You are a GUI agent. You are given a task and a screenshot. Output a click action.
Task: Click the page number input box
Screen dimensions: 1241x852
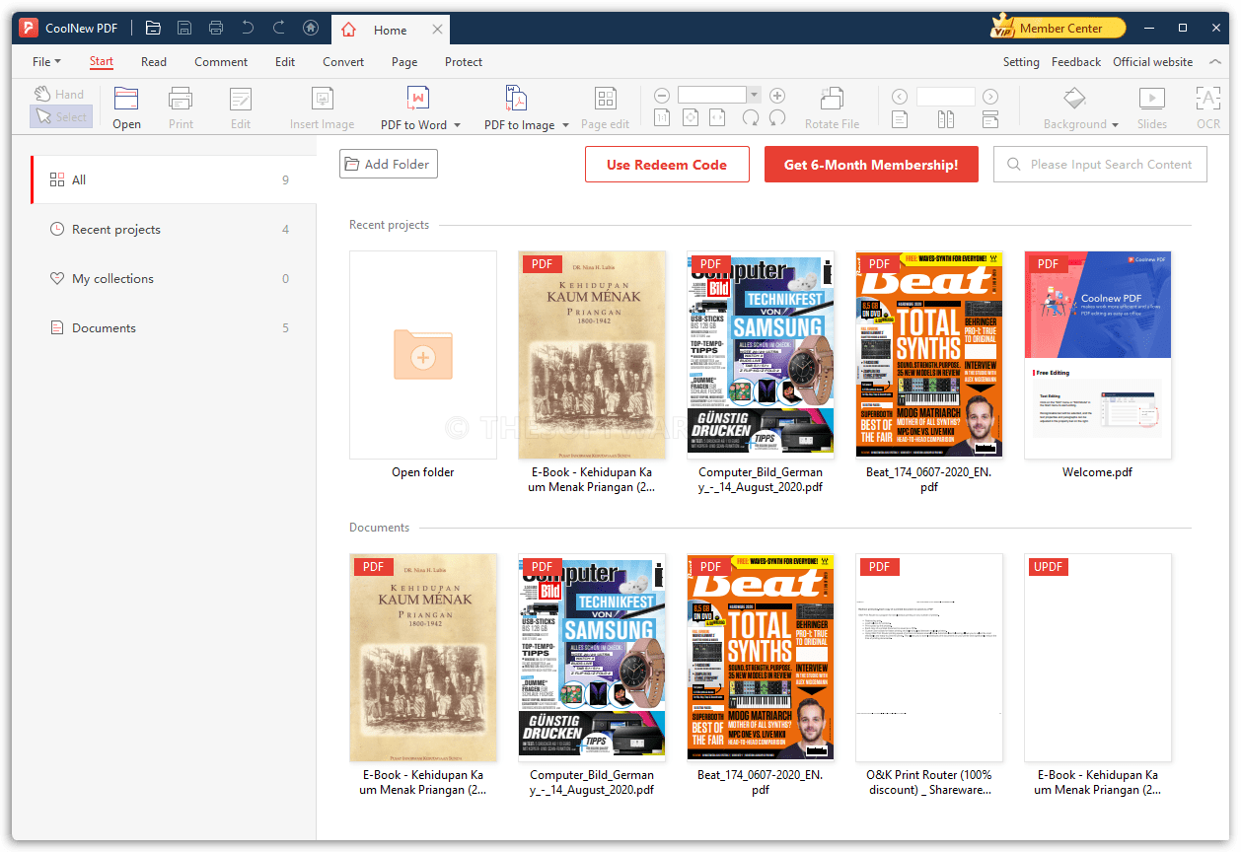coord(945,97)
